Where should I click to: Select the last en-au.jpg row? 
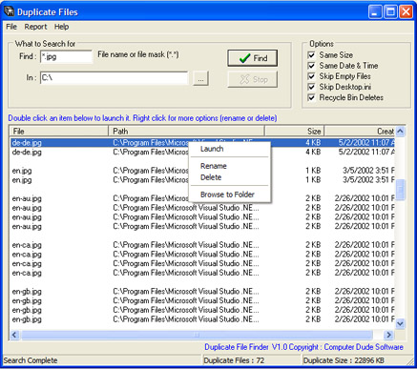tap(202, 226)
